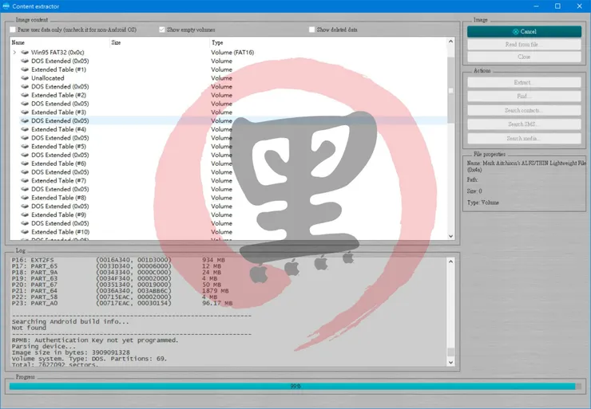Click drive icon of Extended Table (#7)
Viewport: 591px width, 409px height.
[x=25, y=181]
